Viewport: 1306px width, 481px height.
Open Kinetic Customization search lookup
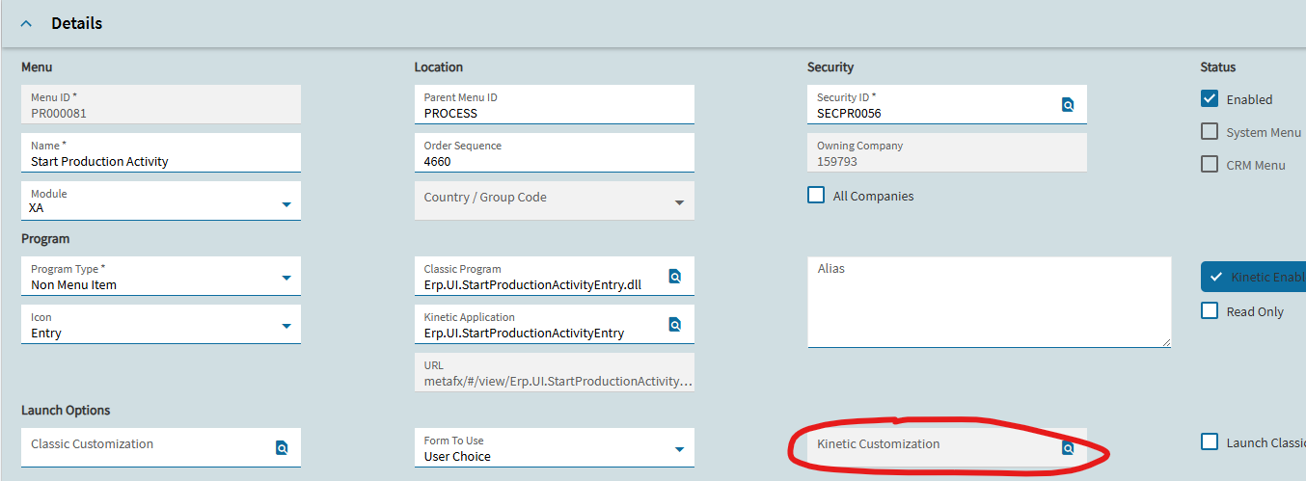coord(1068,448)
